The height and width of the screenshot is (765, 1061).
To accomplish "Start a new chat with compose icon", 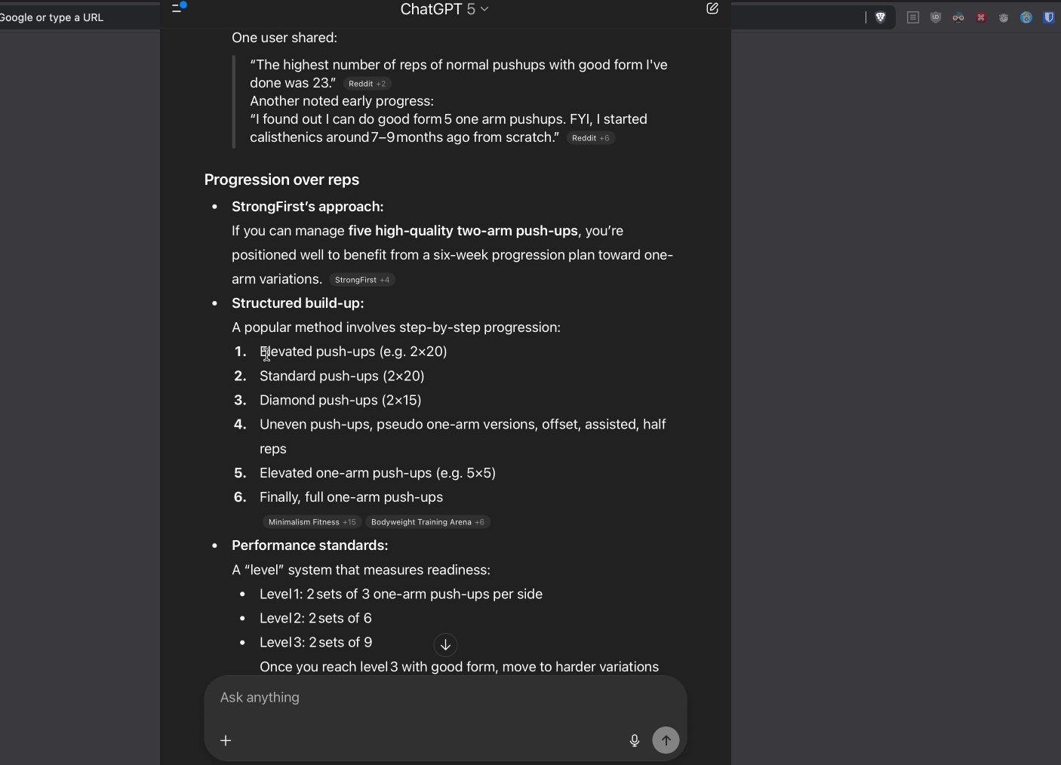I will [x=712, y=8].
